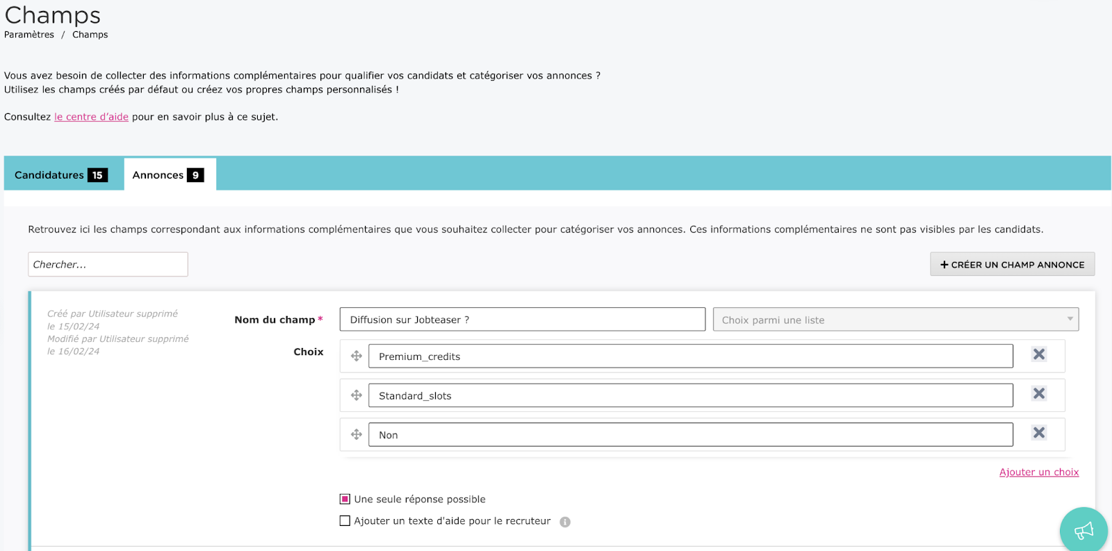
Task: Go to Paramètres breadcrumb
Action: tap(29, 35)
